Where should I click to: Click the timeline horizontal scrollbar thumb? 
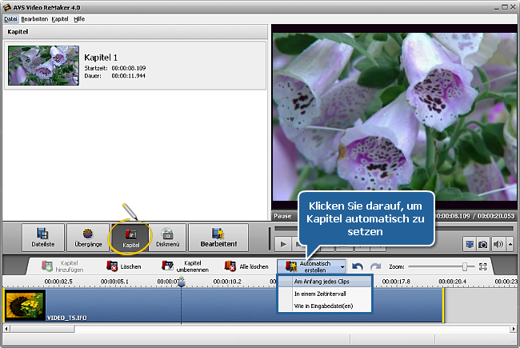42,329
